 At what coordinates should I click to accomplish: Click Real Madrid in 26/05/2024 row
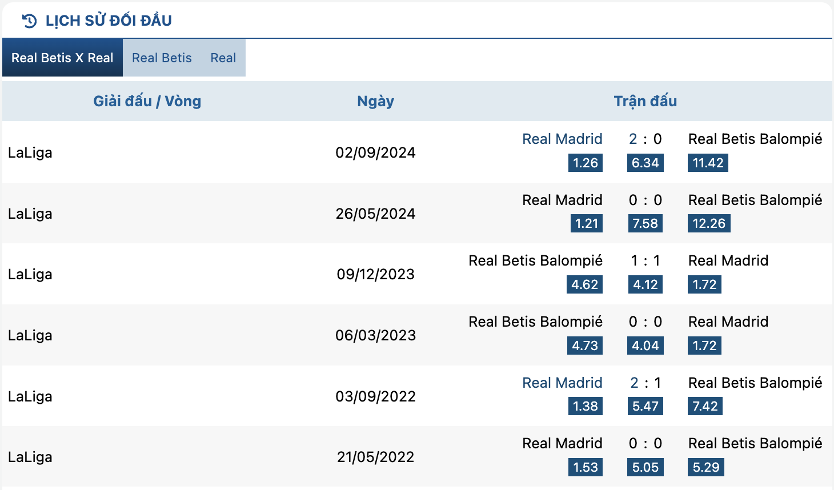tap(562, 200)
